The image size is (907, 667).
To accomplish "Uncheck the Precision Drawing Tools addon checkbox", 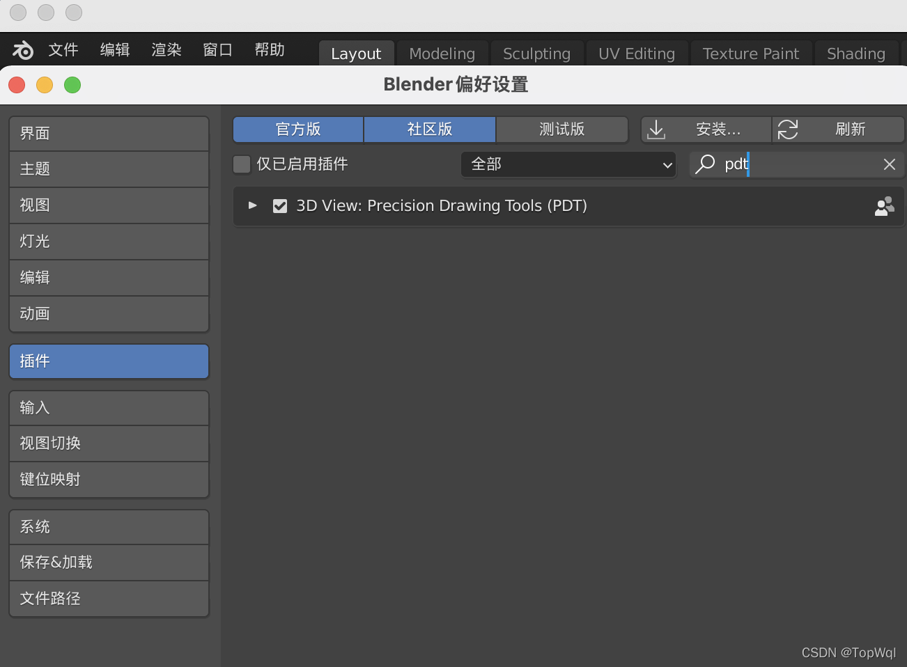I will 280,206.
